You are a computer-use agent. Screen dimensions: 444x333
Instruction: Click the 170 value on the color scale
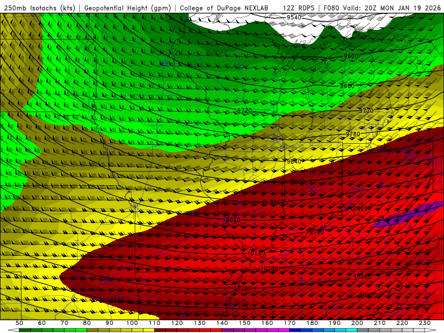click(289, 323)
